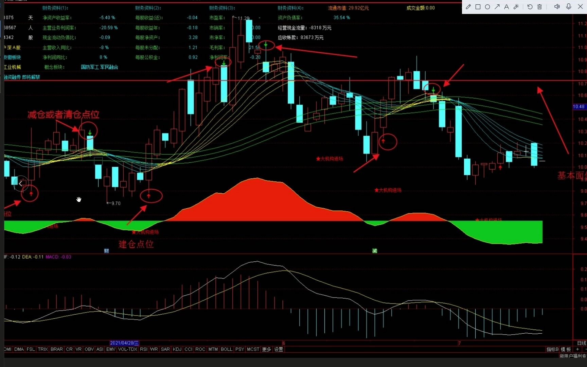This screenshot has width=587, height=367.
Task: Click the DEA -0.11 indicator label
Action: [x=33, y=257]
